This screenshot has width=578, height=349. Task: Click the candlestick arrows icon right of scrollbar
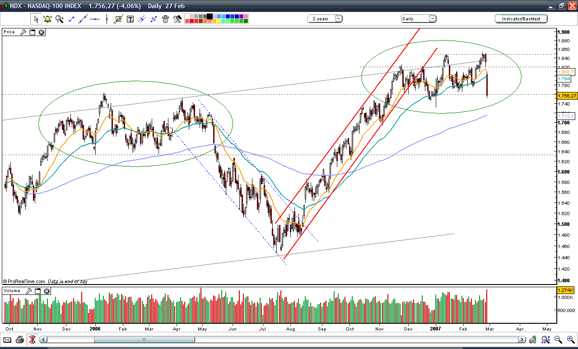[533, 340]
